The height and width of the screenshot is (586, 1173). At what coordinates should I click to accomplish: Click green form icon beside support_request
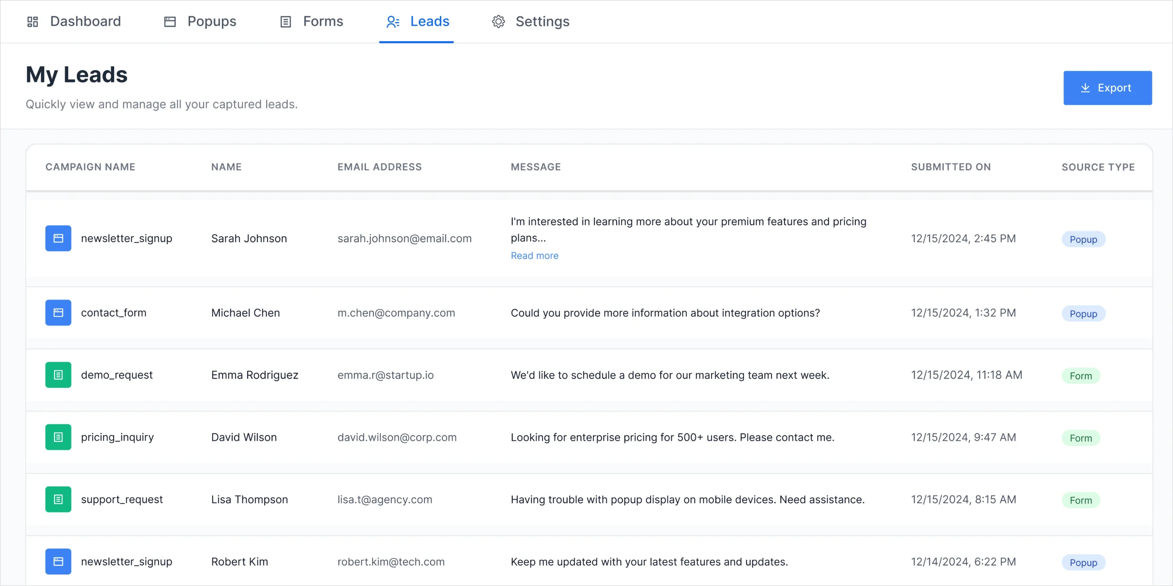58,499
